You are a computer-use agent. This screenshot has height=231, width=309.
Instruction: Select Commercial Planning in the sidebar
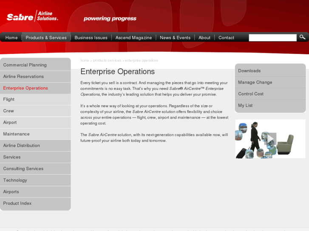[x=35, y=65]
